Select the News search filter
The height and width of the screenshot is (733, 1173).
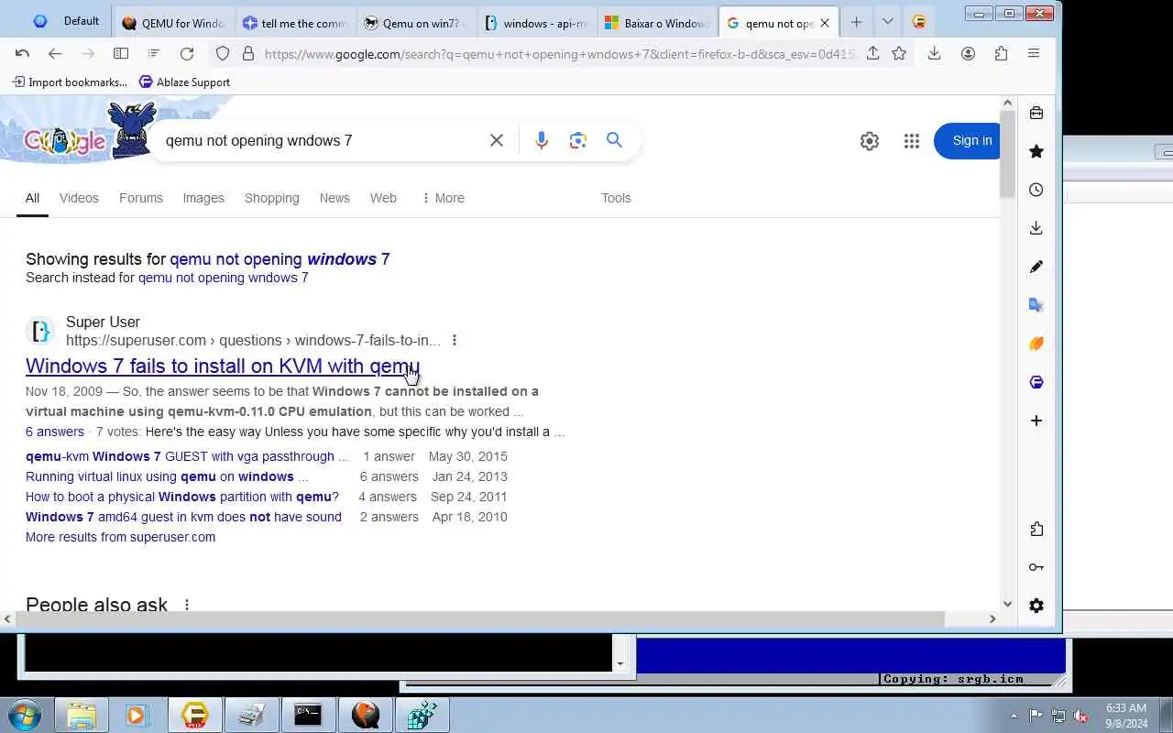334,198
